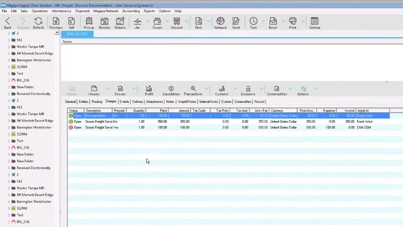This screenshot has width=403, height=227.
Task: Open the Sell toolbar icon
Action: point(71,23)
